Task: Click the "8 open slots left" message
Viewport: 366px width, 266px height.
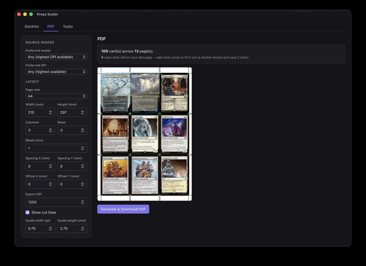Action: 175,57
